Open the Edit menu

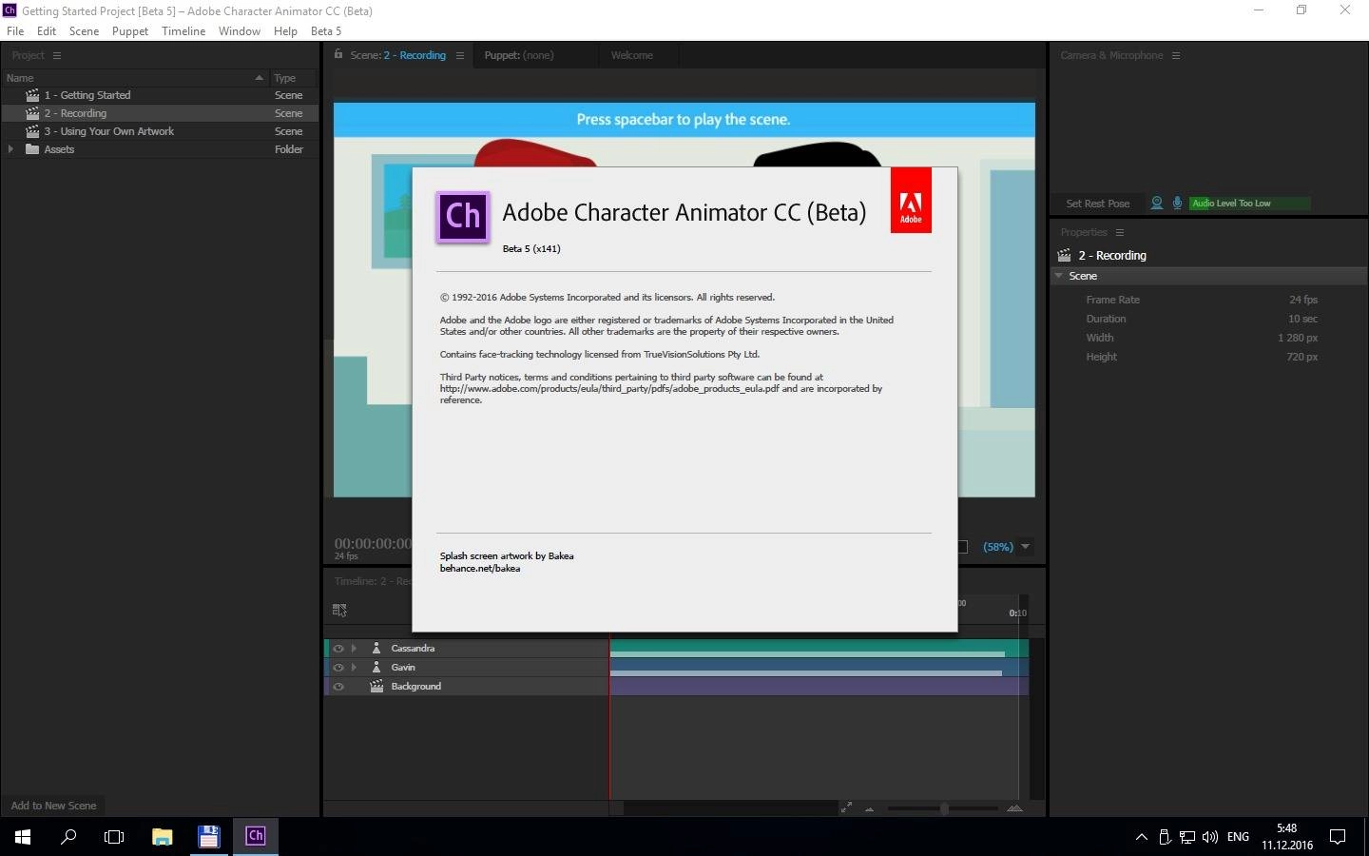47,31
